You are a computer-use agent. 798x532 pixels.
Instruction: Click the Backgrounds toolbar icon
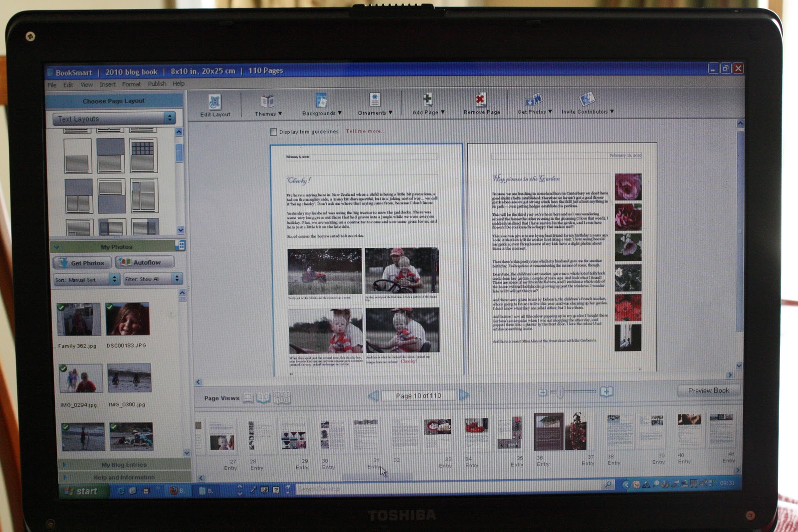tap(321, 101)
